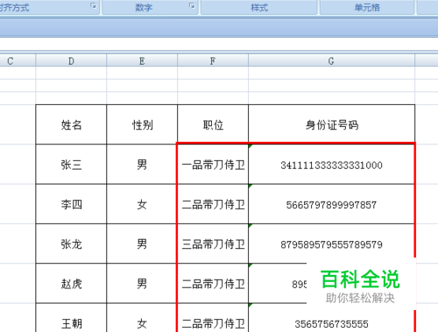
Task: Select ID number cell 5665797899997857
Action: (x=331, y=204)
